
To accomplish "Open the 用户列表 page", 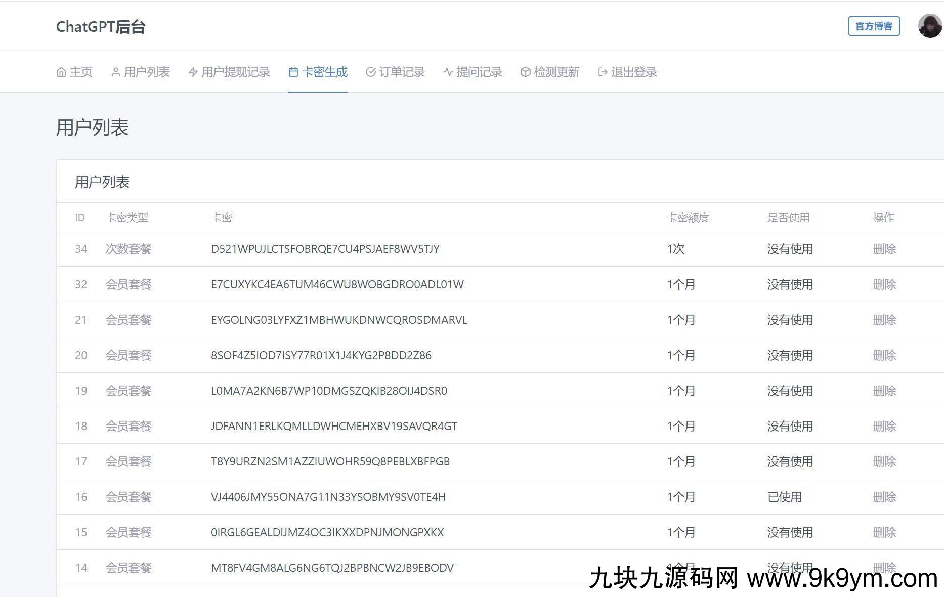I will point(147,72).
